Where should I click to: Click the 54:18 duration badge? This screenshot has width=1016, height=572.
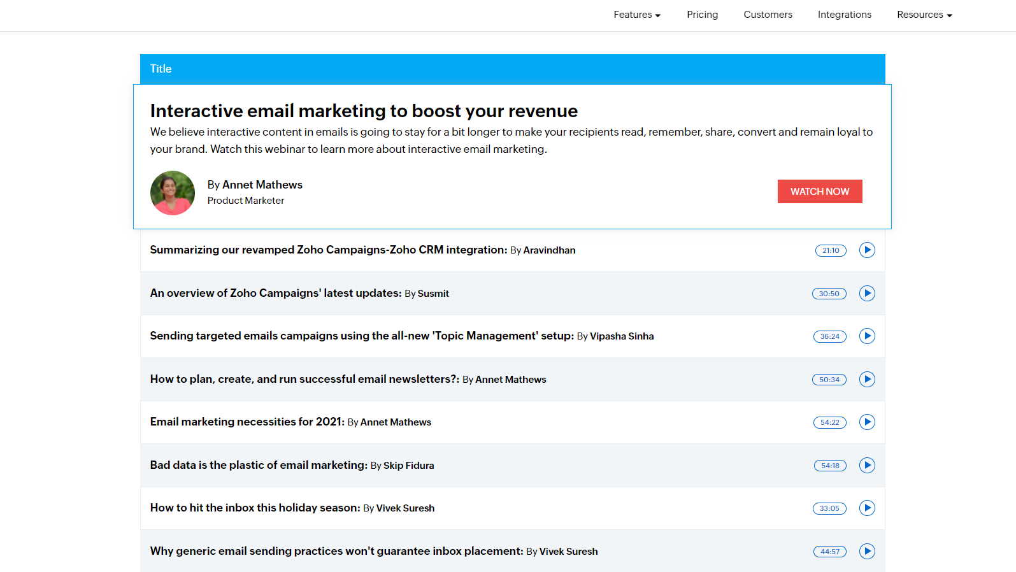(x=830, y=466)
